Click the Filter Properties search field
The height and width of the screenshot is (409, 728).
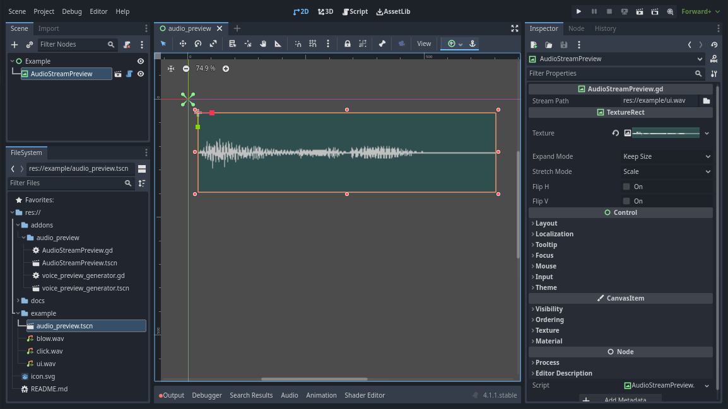(x=616, y=73)
